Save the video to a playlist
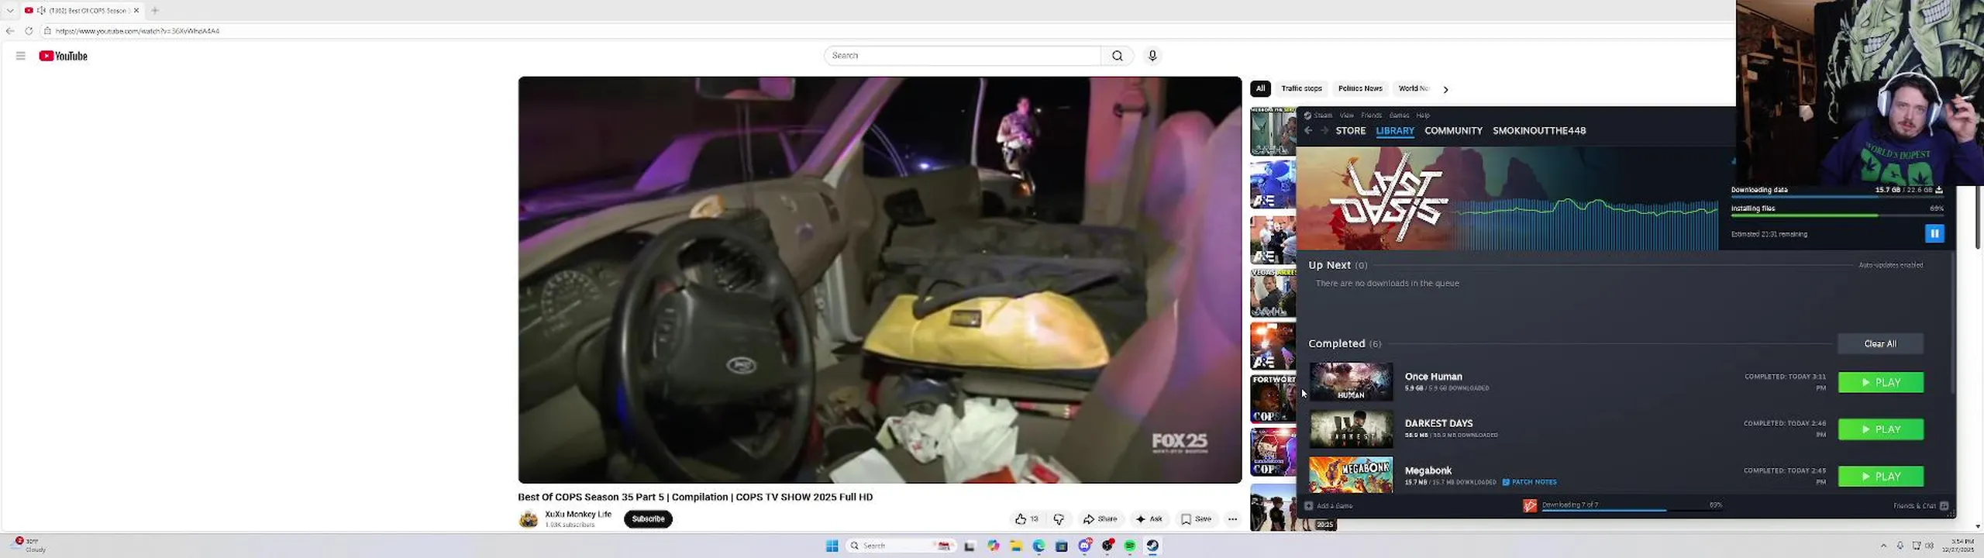This screenshot has width=1984, height=558. (x=1196, y=519)
